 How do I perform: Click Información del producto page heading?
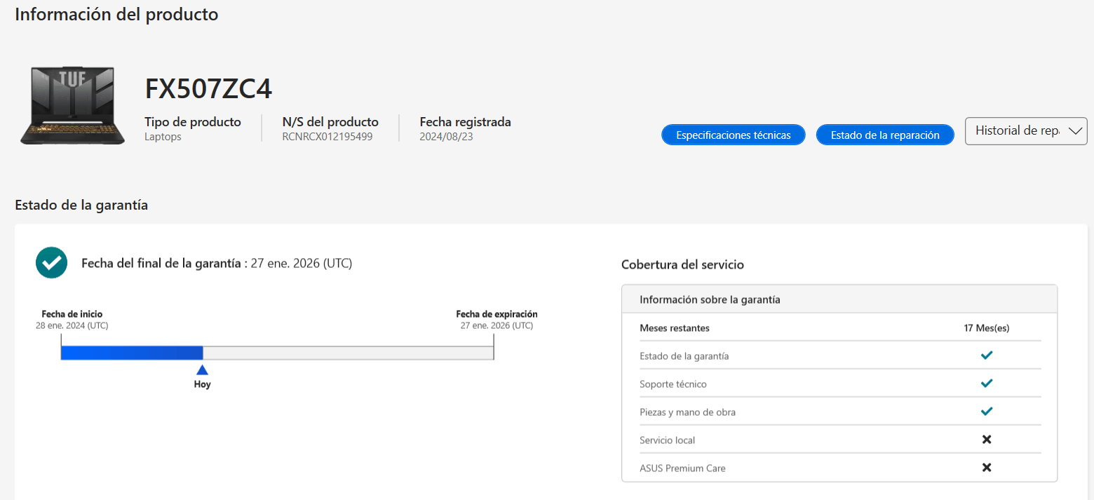pyautogui.click(x=116, y=14)
